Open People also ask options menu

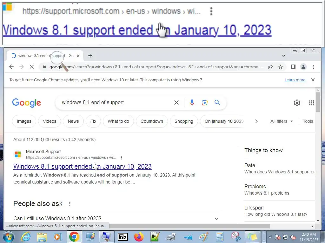[70, 204]
